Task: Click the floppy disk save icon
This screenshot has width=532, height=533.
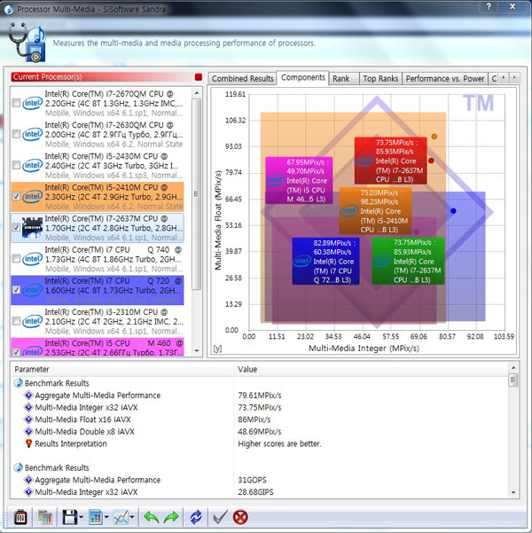Action: point(70,517)
